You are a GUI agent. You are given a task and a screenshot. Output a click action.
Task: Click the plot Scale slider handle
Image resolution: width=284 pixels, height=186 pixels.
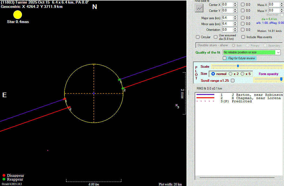238,66
